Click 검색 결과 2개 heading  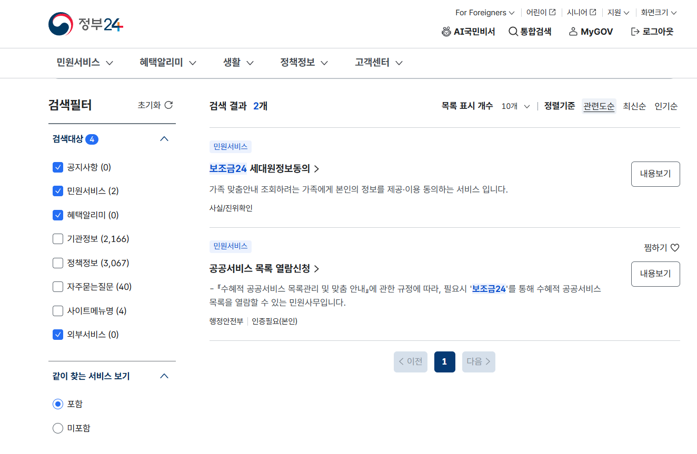click(238, 106)
